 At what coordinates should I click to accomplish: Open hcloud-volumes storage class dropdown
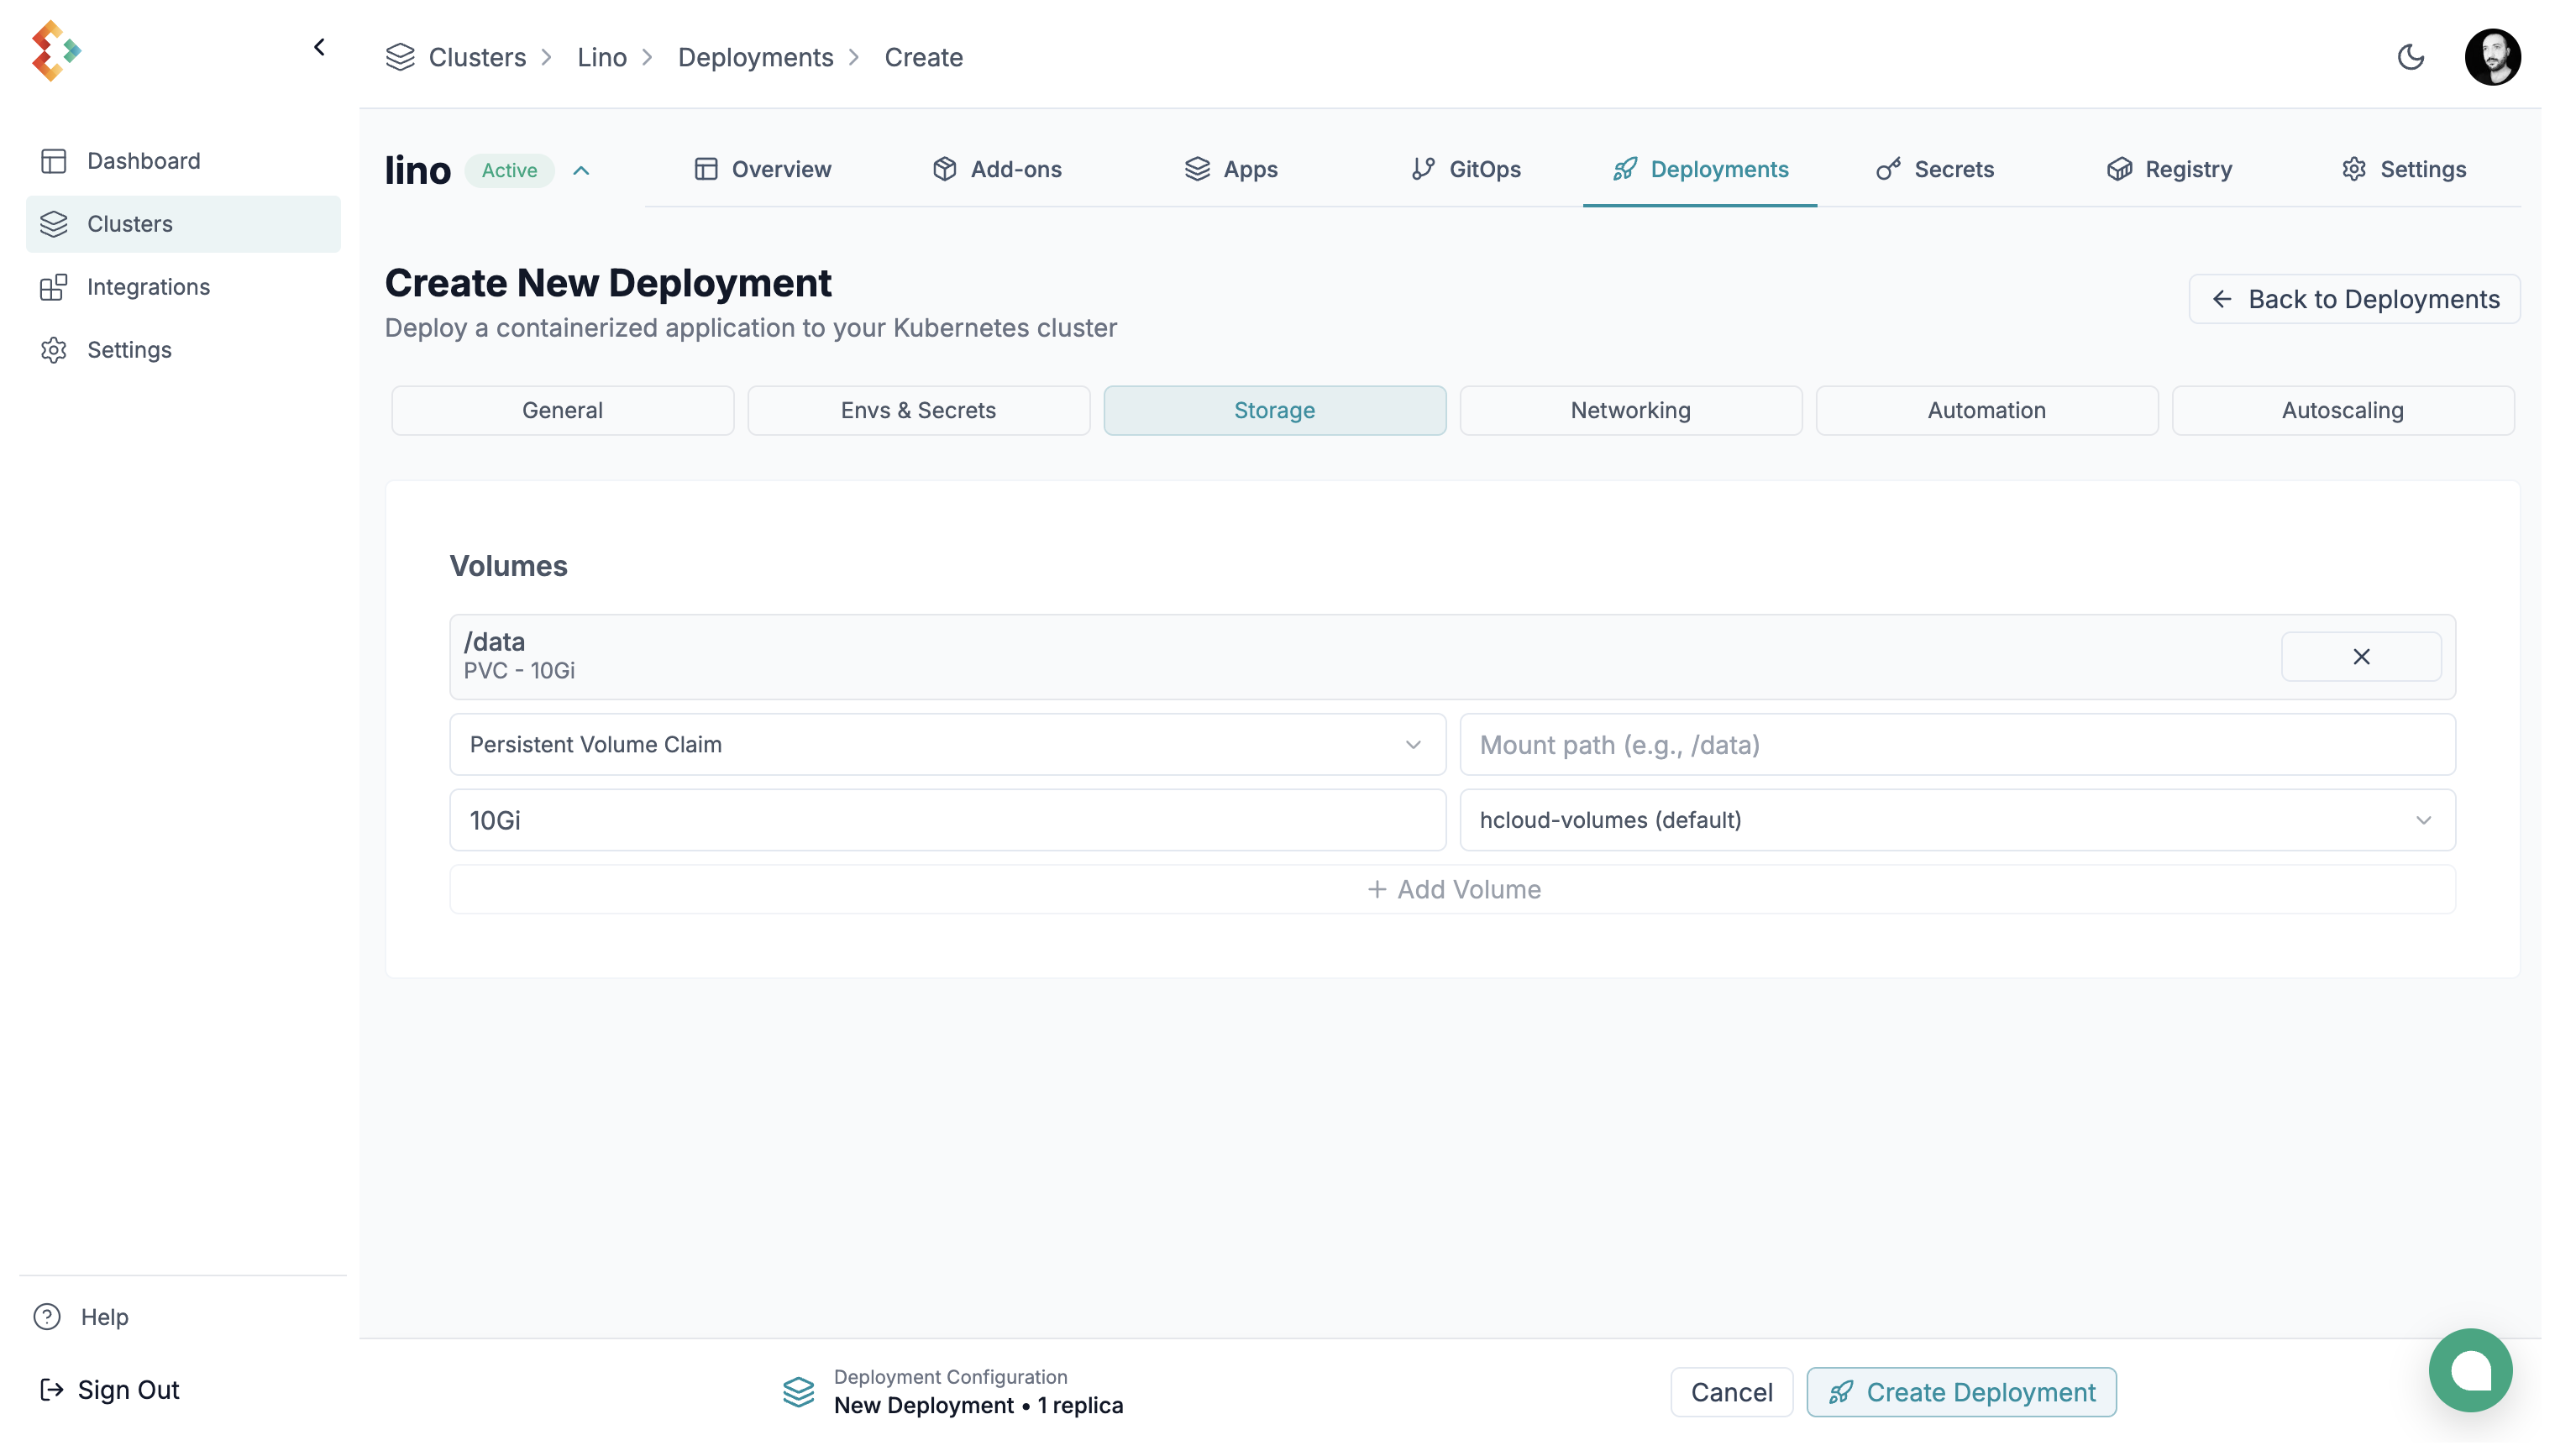click(x=1957, y=820)
